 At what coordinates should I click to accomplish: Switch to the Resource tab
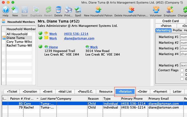click(x=106, y=92)
